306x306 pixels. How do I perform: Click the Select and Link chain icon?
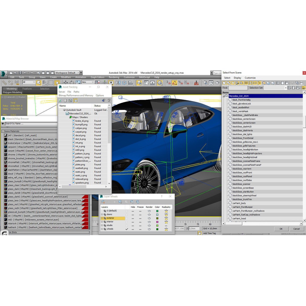(4, 83)
